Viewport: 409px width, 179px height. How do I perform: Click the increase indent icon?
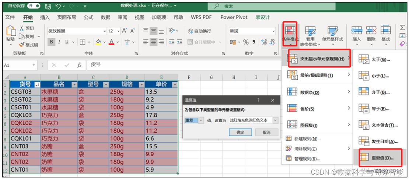[179, 42]
